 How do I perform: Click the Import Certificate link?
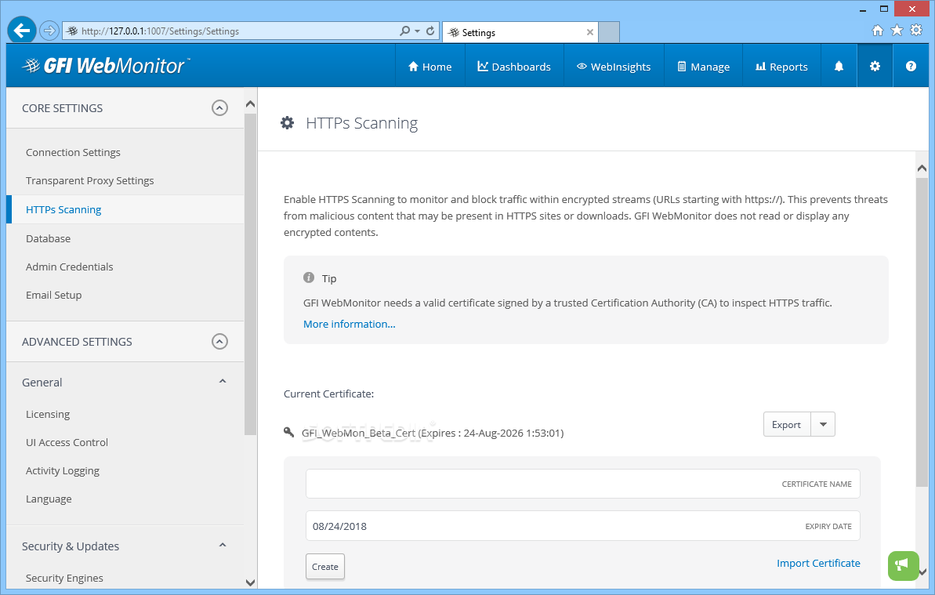point(818,563)
